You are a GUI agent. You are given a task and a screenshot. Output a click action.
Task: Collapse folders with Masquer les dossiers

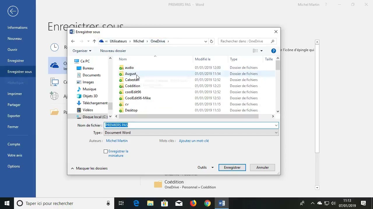89,168
